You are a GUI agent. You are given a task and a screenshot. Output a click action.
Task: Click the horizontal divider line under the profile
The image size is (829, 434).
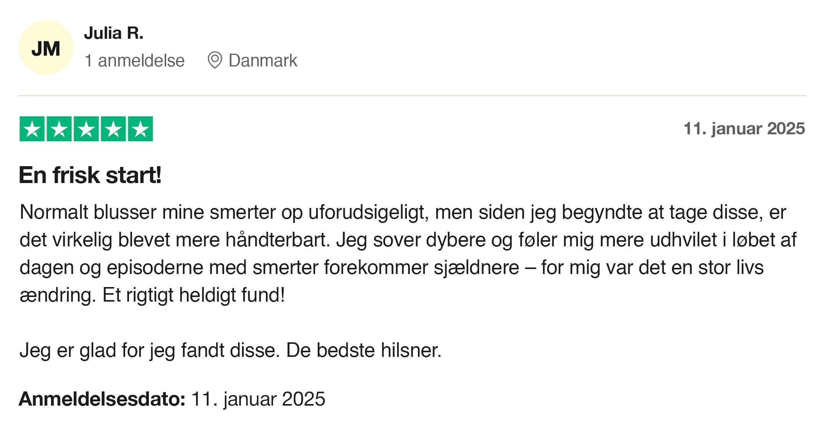[x=413, y=96]
